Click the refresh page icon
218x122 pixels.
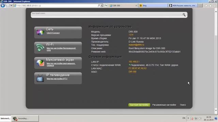tap(106, 5)
